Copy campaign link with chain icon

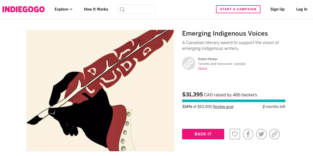[275, 134]
